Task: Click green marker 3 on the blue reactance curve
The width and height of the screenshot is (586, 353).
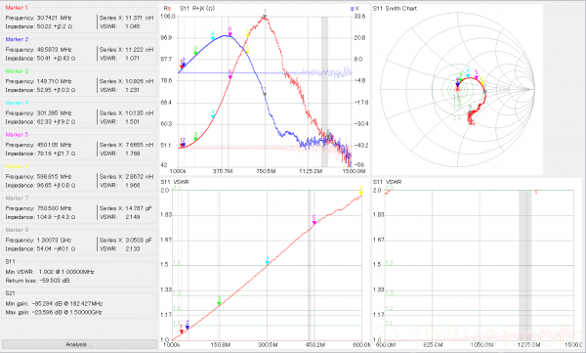Action: click(x=195, y=54)
